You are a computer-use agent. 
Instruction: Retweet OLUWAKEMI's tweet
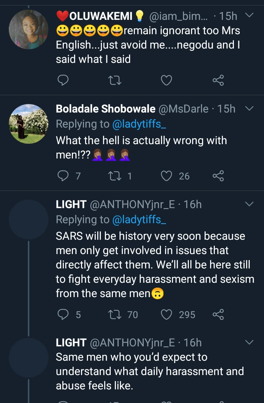pos(115,80)
